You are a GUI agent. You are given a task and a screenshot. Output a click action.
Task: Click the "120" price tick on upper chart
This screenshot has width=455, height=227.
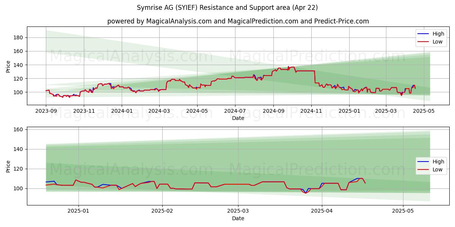pyautogui.click(x=19, y=79)
